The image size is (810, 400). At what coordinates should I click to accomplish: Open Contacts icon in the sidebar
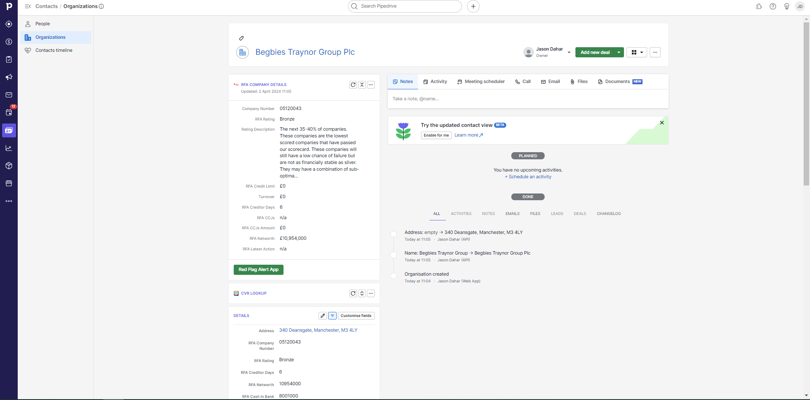pyautogui.click(x=9, y=130)
